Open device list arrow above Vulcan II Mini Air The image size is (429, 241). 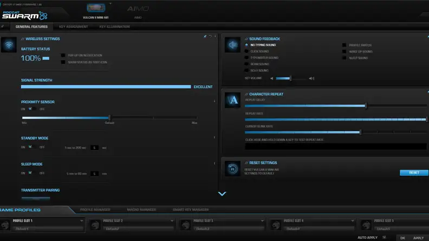[110, 4]
